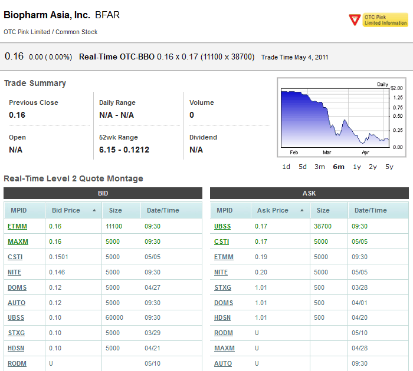Sort ask table by Size header

point(323,210)
